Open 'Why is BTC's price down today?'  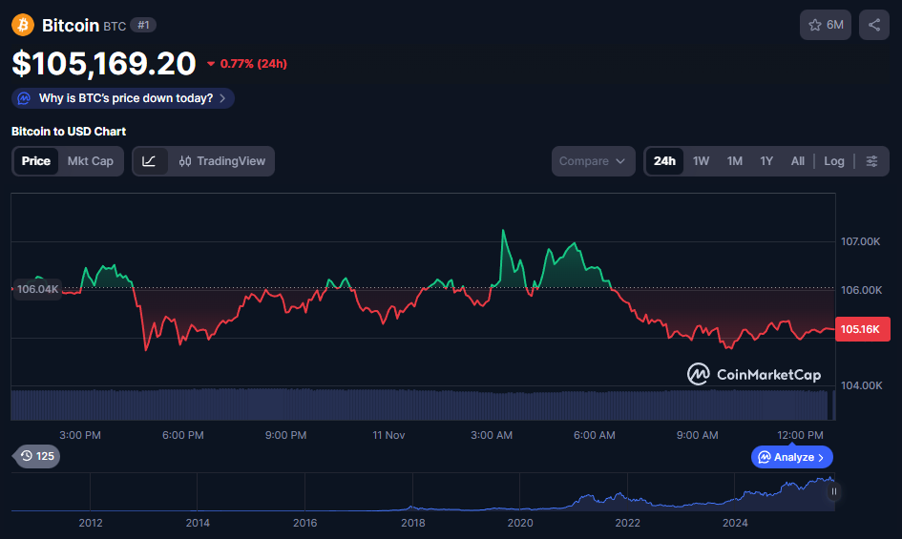122,98
